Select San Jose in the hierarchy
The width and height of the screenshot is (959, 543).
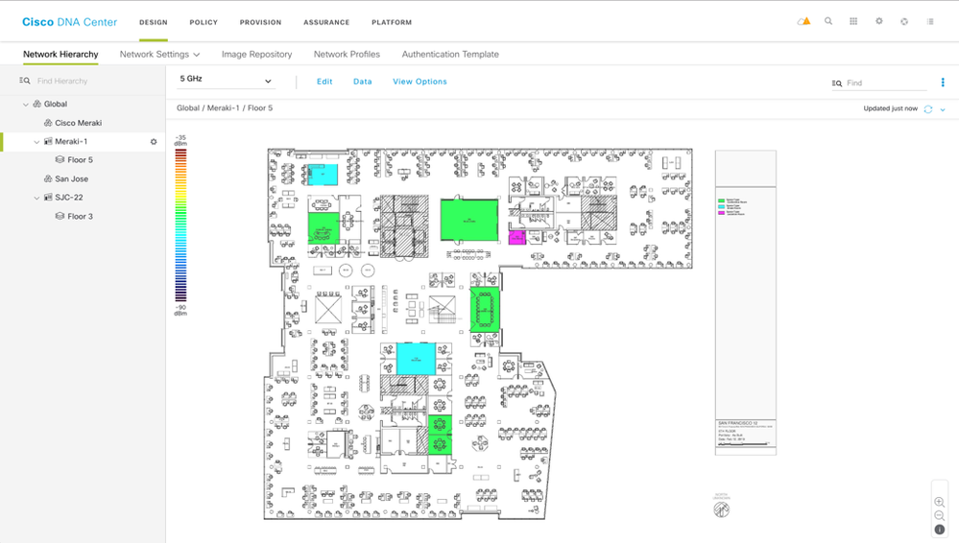click(72, 179)
